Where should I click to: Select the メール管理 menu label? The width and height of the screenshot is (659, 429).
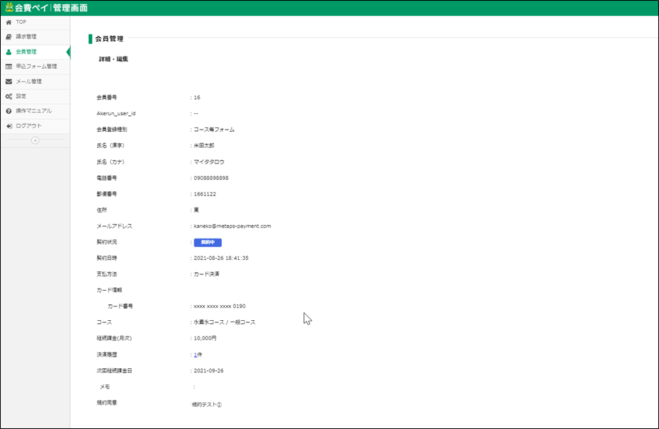pyautogui.click(x=29, y=82)
